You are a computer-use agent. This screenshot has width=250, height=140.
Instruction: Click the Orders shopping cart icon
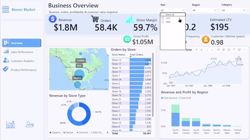pyautogui.click(x=95, y=19)
